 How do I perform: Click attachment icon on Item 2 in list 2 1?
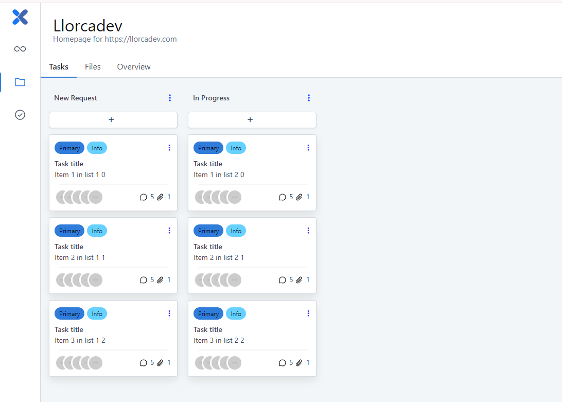tap(299, 280)
